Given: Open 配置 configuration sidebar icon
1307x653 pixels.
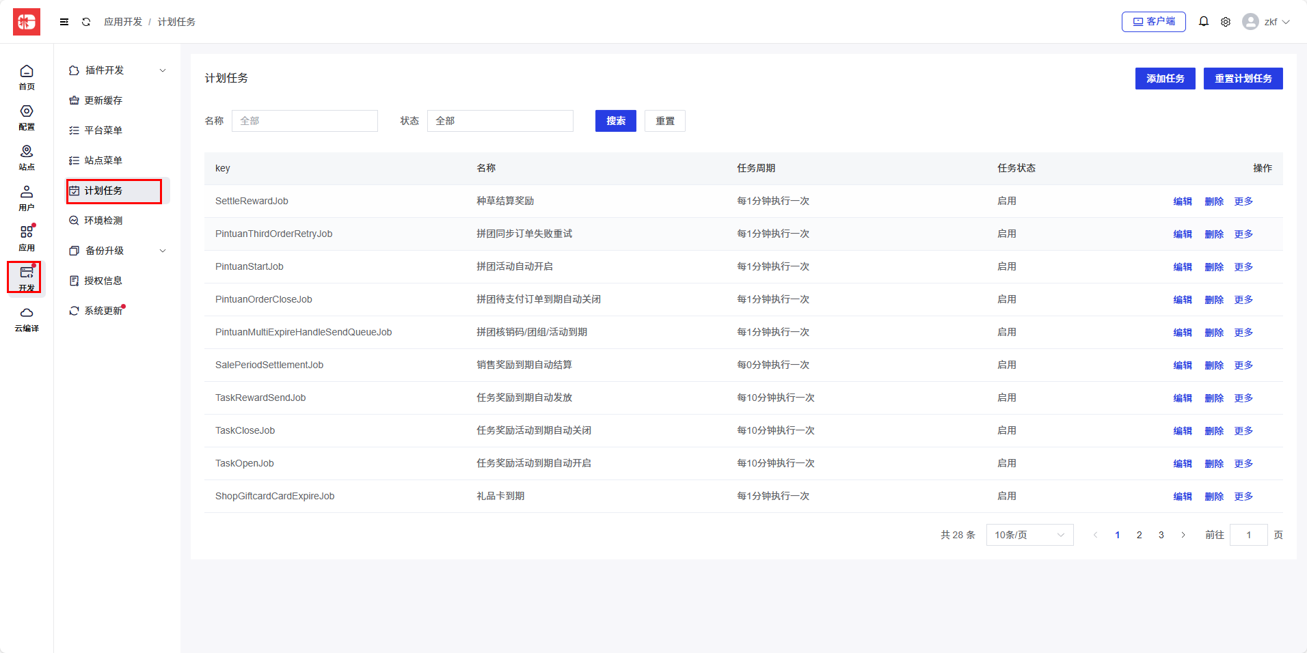Looking at the screenshot, I should click(27, 117).
